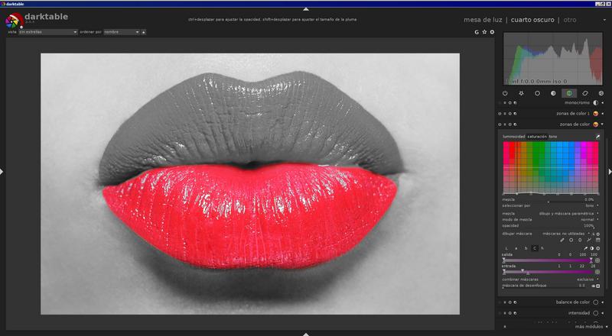Image resolution: width=612 pixels, height=336 pixels.
Task: Expand the intensidad module
Action: [x=603, y=313]
